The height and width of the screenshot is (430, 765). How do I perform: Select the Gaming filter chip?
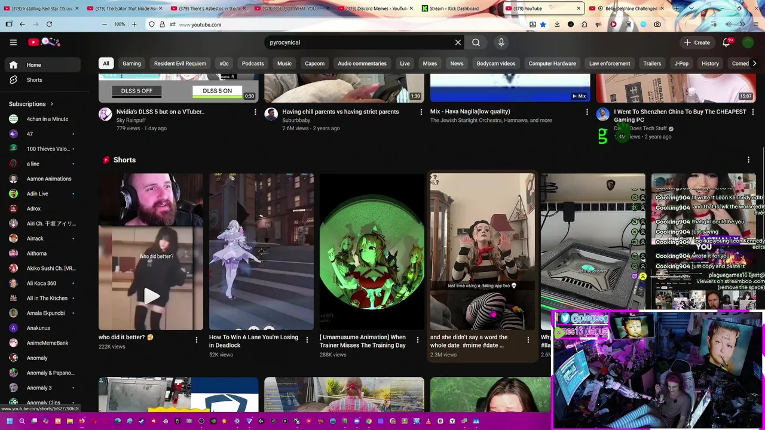131,63
